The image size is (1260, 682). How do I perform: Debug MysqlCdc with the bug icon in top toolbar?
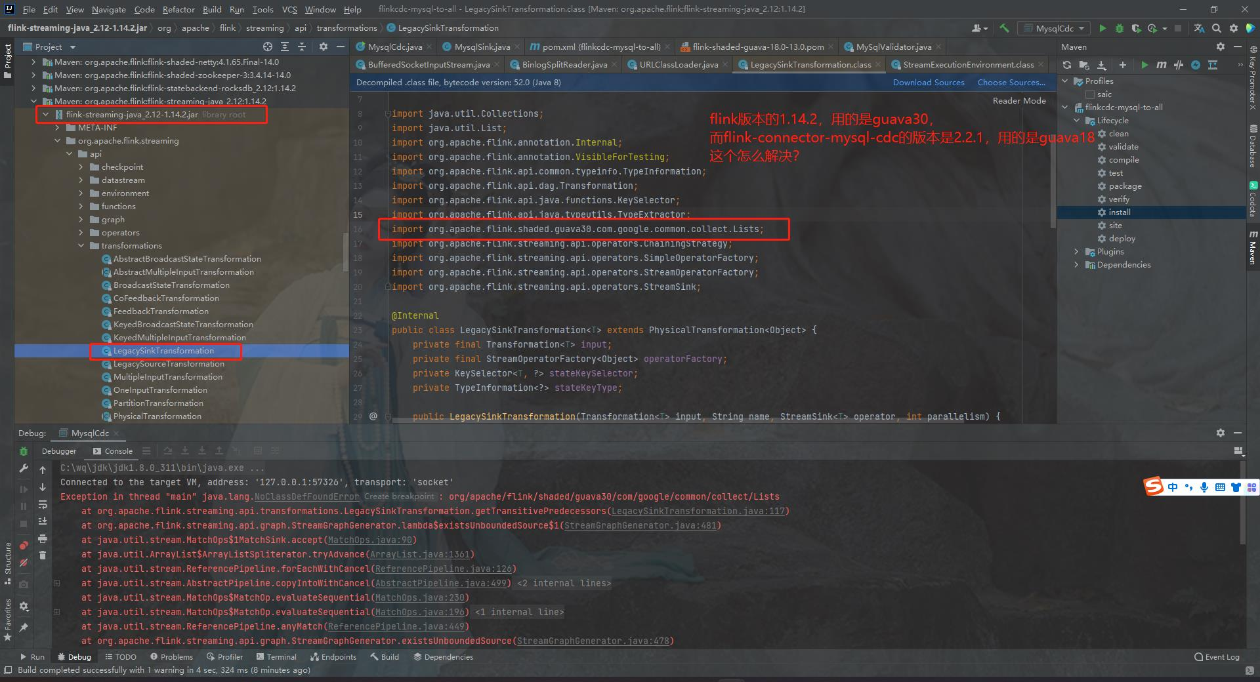pyautogui.click(x=1120, y=28)
